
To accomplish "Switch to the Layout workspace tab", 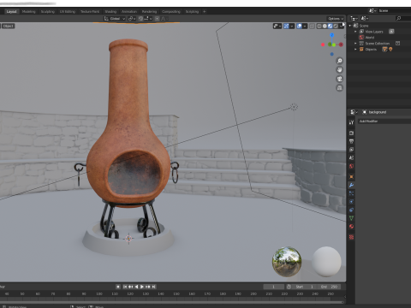I will (x=11, y=11).
